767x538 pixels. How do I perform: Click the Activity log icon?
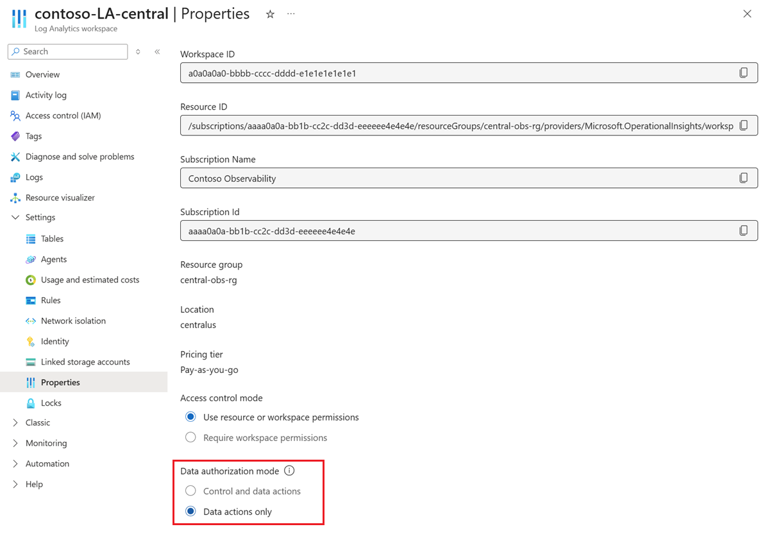(15, 95)
